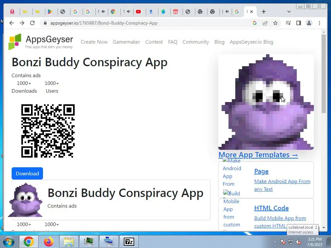Screen dimensions: 331x248
Task: Click the scrollbar down arrow
Action: pos(324,228)
